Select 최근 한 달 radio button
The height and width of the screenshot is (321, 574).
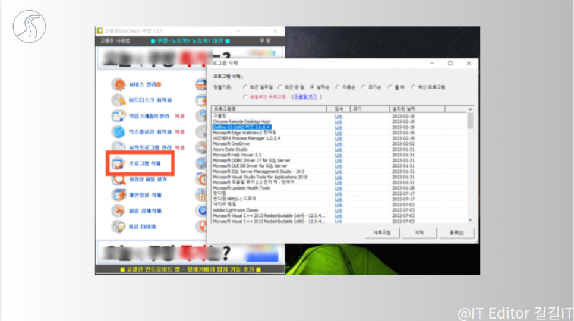point(280,87)
